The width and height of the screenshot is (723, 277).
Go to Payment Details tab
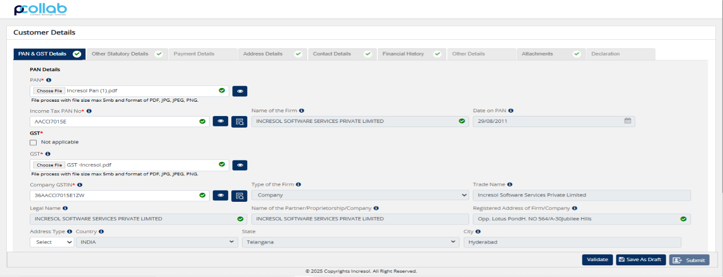click(203, 54)
